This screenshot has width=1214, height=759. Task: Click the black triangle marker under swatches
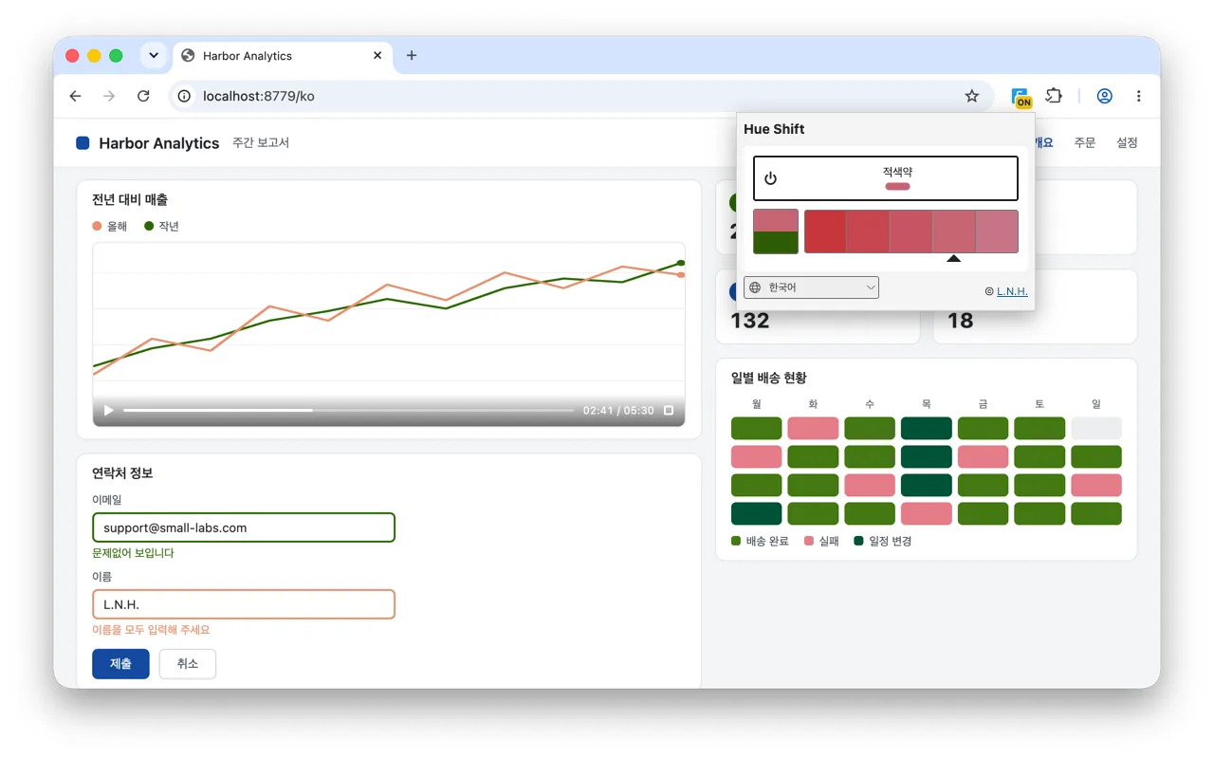954,259
